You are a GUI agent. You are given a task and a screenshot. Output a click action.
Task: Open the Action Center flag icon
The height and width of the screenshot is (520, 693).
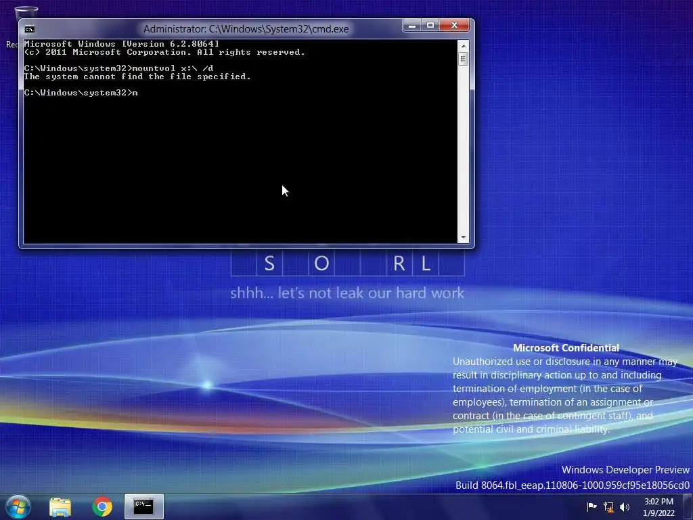[x=591, y=506]
